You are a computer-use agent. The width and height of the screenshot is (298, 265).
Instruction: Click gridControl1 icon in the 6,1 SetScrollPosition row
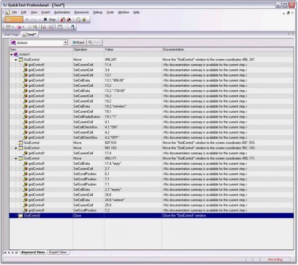coord(25,174)
